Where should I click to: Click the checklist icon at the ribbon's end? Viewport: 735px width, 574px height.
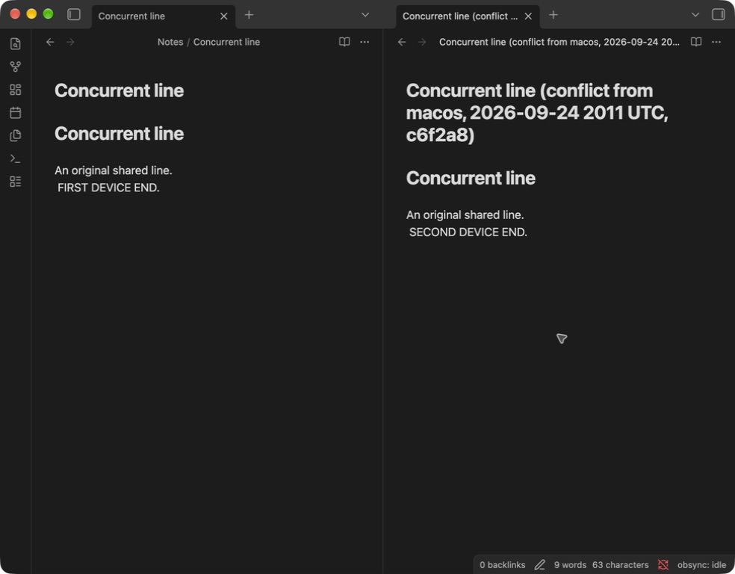(16, 182)
